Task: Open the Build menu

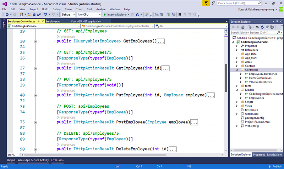Action: click(45, 9)
